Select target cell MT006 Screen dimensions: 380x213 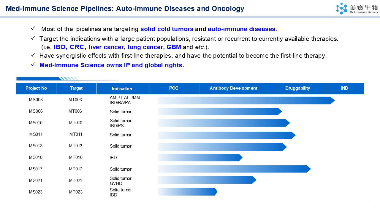(x=75, y=111)
